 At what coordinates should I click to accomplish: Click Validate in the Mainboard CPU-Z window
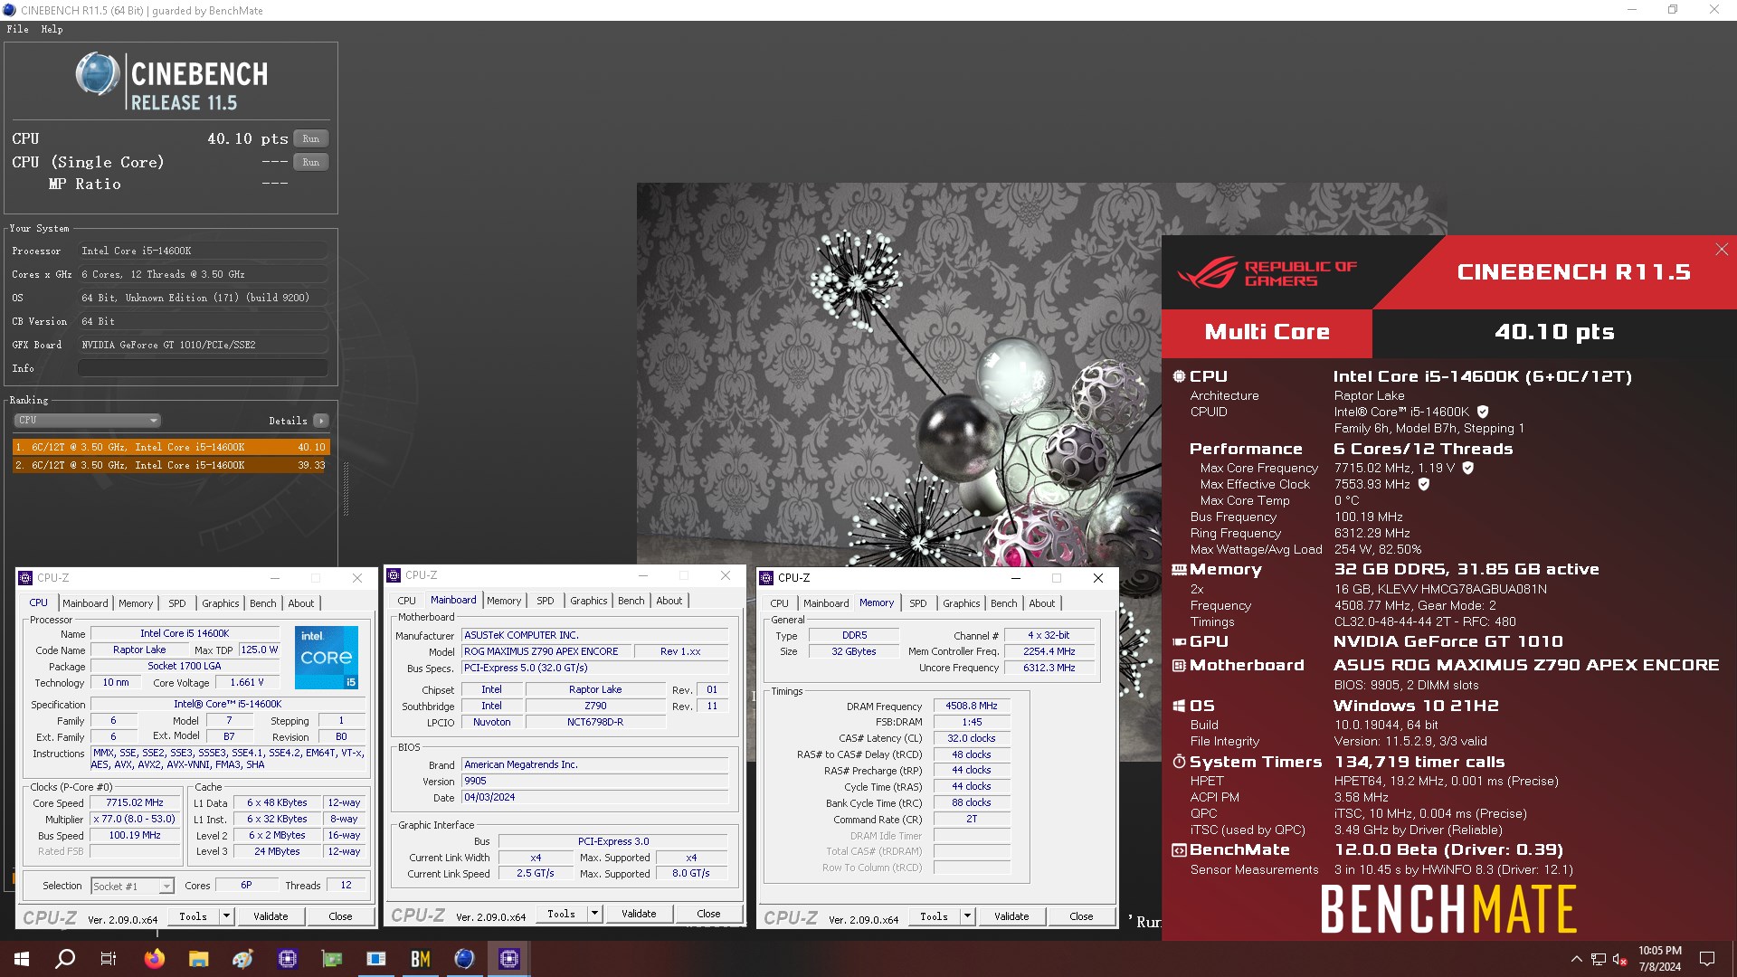tap(639, 914)
